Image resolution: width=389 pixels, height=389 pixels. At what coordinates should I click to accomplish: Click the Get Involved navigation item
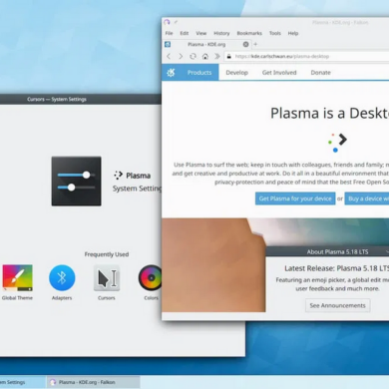279,73
